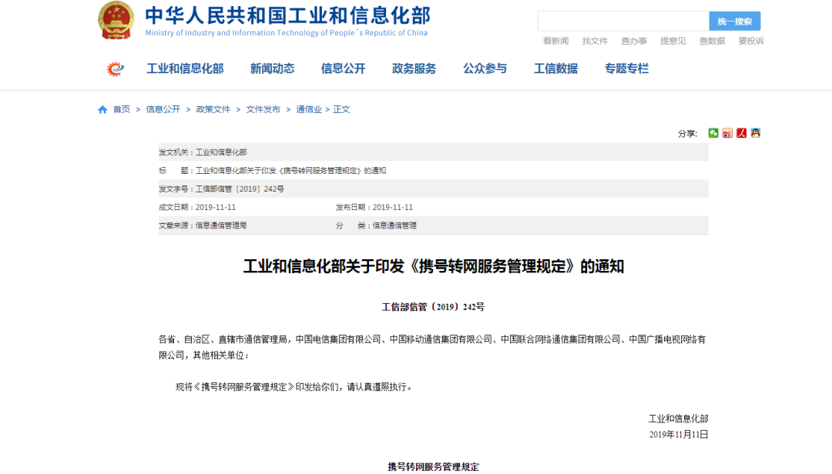Image resolution: width=832 pixels, height=474 pixels.
Task: Open the 工业和信息化部 menu
Action: [184, 68]
